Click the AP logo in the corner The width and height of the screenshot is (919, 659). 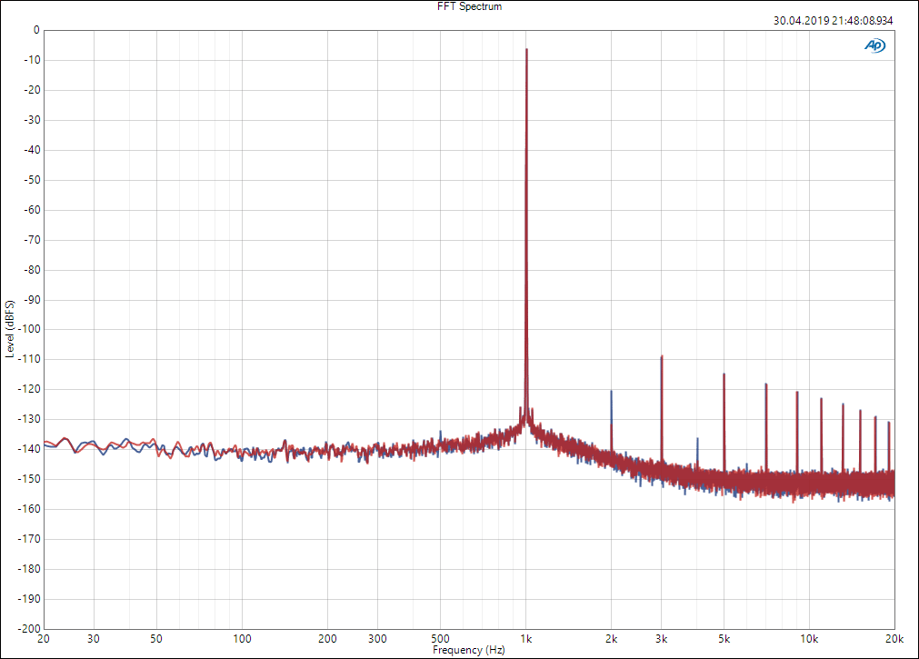coord(874,45)
